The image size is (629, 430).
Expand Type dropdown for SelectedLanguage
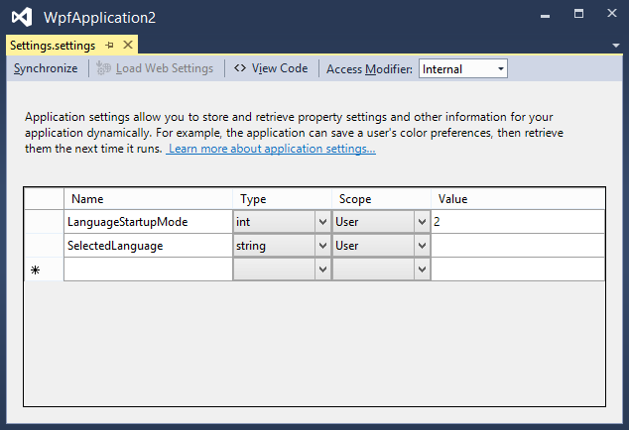click(x=322, y=246)
